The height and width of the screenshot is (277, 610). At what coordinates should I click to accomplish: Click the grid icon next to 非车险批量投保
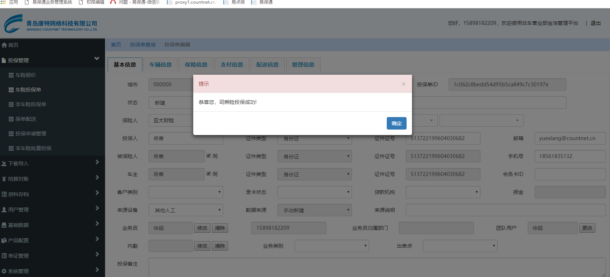(x=11, y=148)
